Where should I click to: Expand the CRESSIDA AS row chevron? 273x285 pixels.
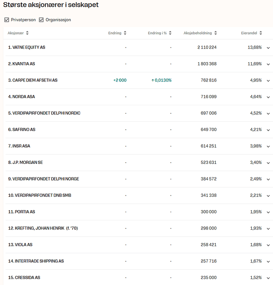click(x=268, y=278)
